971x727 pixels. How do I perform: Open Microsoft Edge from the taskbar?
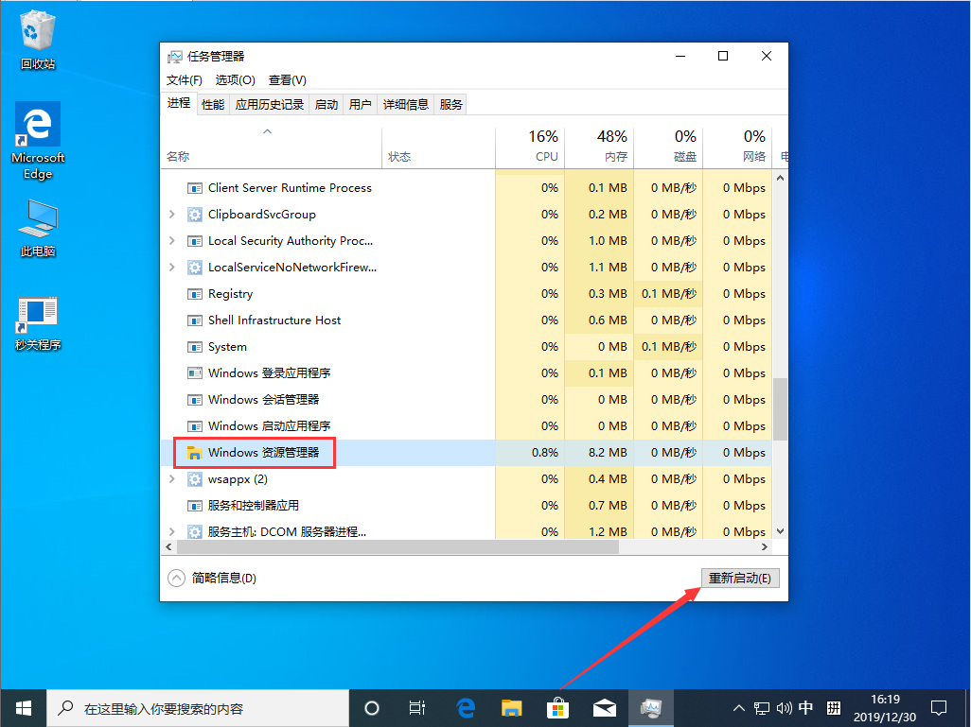pos(464,707)
